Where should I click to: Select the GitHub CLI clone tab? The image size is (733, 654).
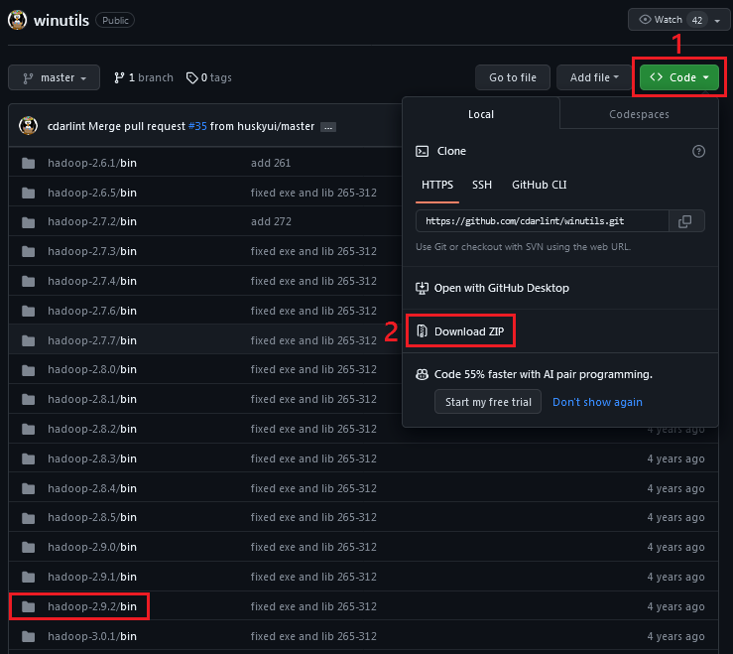coord(539,185)
